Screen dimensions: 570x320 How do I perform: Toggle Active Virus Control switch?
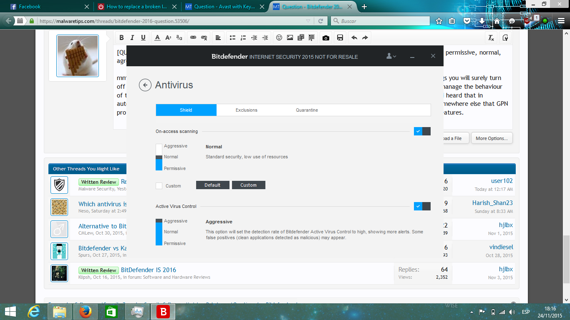(422, 206)
